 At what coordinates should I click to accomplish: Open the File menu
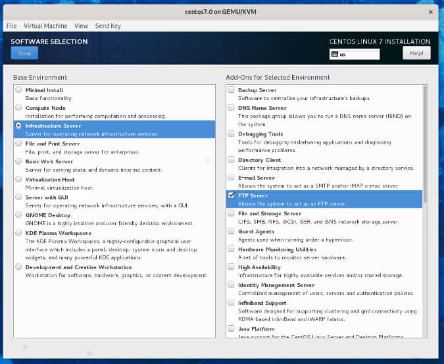coord(11,26)
